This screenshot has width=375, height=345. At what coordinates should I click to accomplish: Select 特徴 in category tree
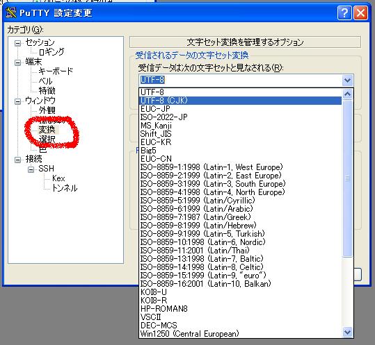pyautogui.click(x=47, y=91)
